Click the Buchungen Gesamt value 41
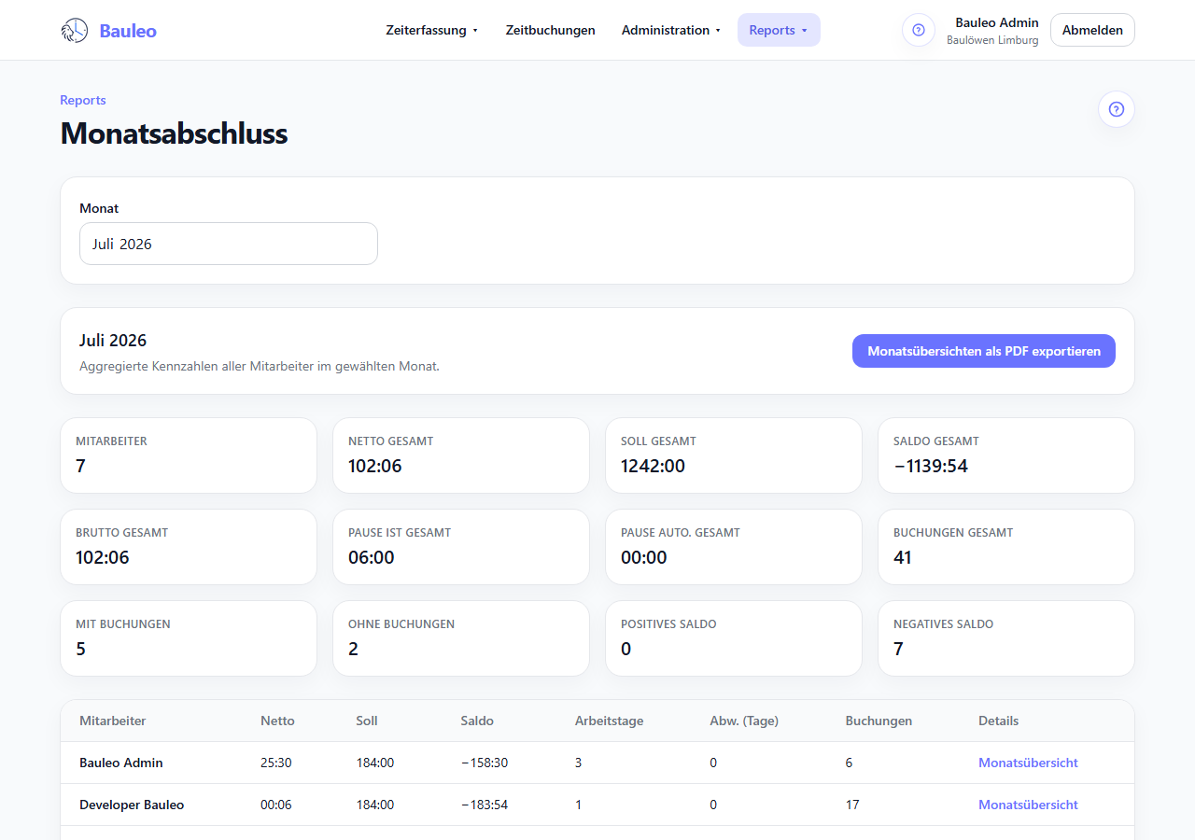The height and width of the screenshot is (840, 1195). pyautogui.click(x=903, y=557)
